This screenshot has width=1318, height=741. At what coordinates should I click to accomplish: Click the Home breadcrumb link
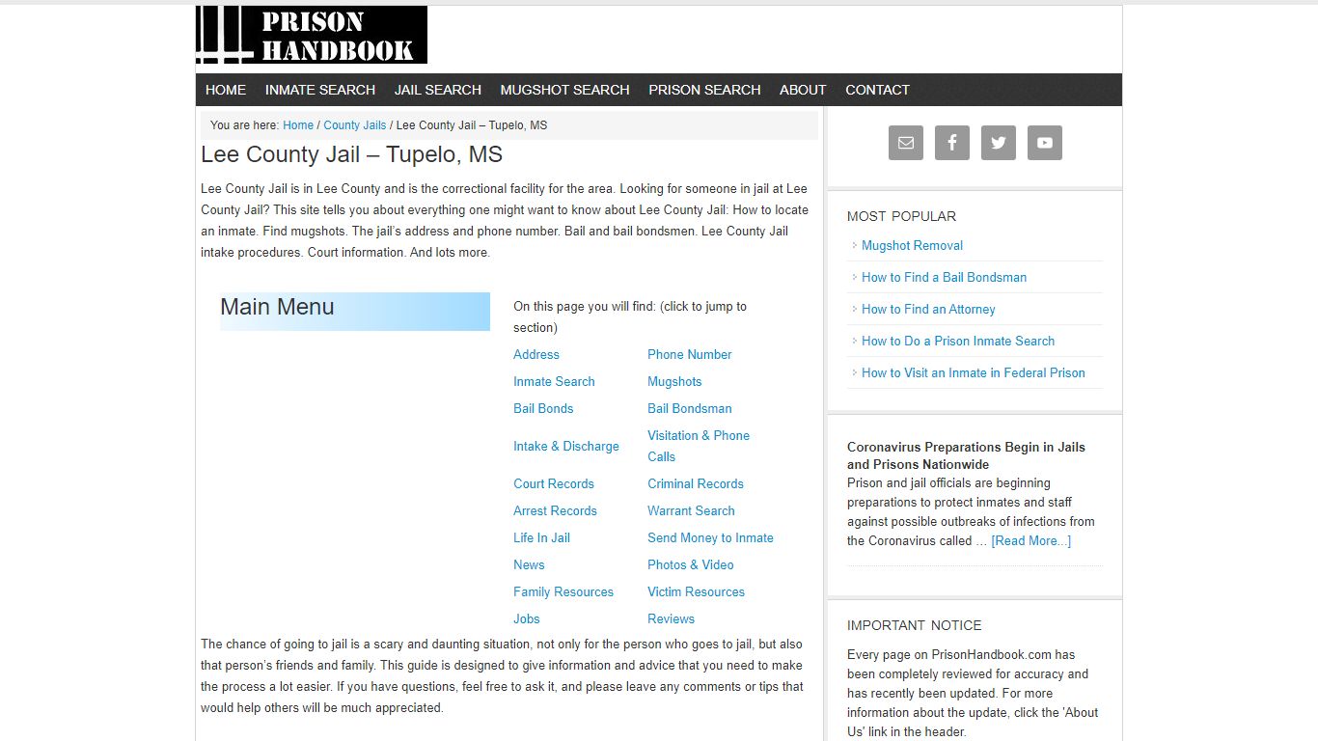point(298,125)
